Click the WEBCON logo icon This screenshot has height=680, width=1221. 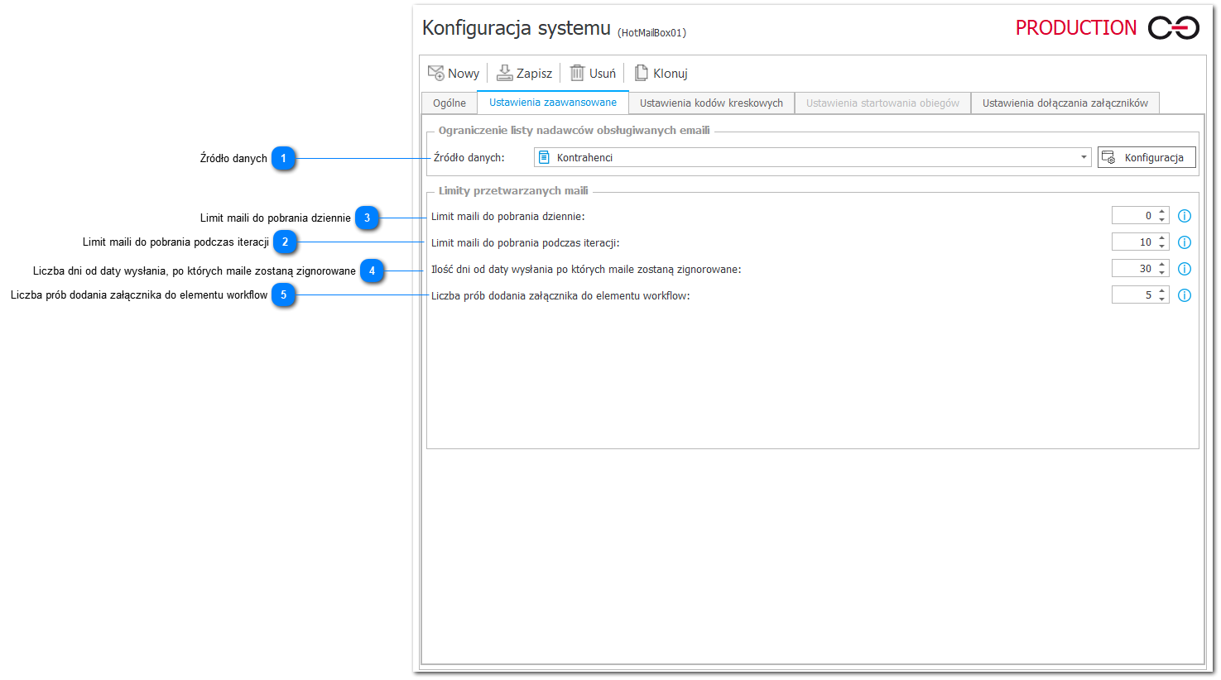tap(1174, 28)
